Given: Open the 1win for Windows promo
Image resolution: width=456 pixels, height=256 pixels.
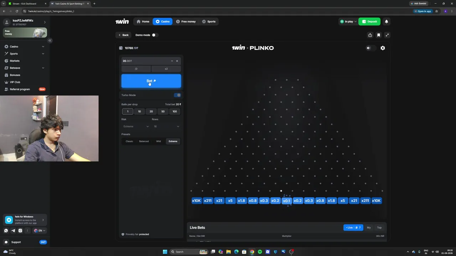Looking at the screenshot, I should coord(25,220).
